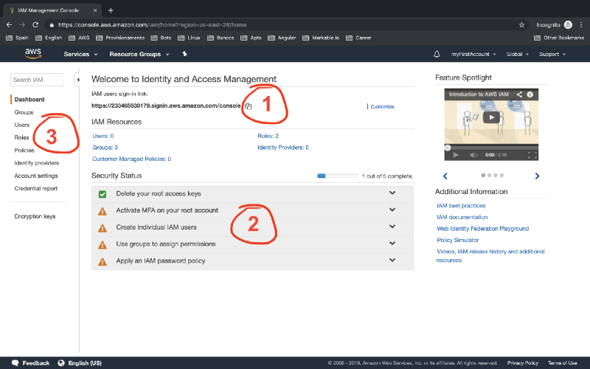Click the browser back arrow

[10, 25]
